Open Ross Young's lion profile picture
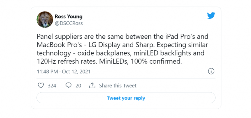Screen dimensions: 251x118 point(45,20)
